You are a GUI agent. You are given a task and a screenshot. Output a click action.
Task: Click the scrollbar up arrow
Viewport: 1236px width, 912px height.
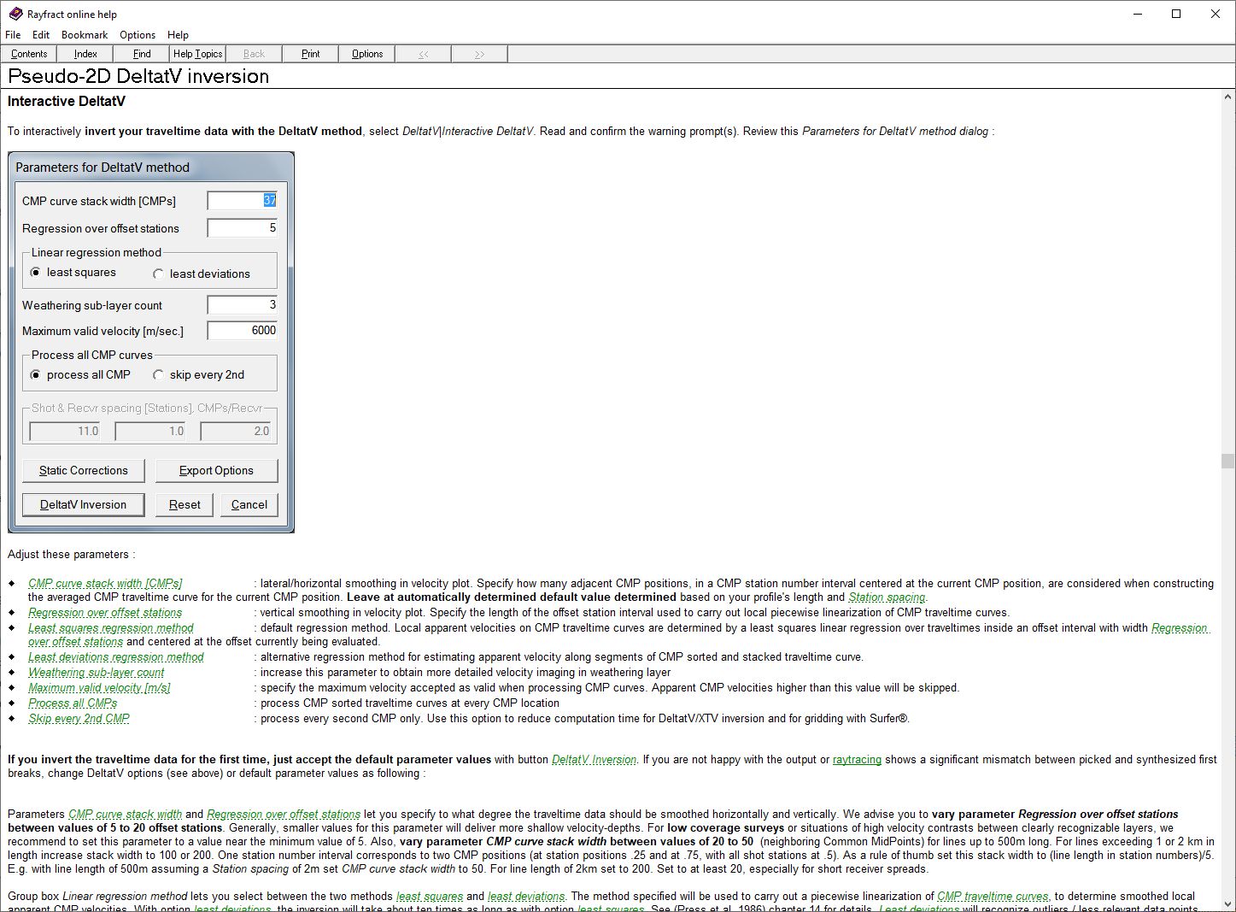pos(1227,98)
